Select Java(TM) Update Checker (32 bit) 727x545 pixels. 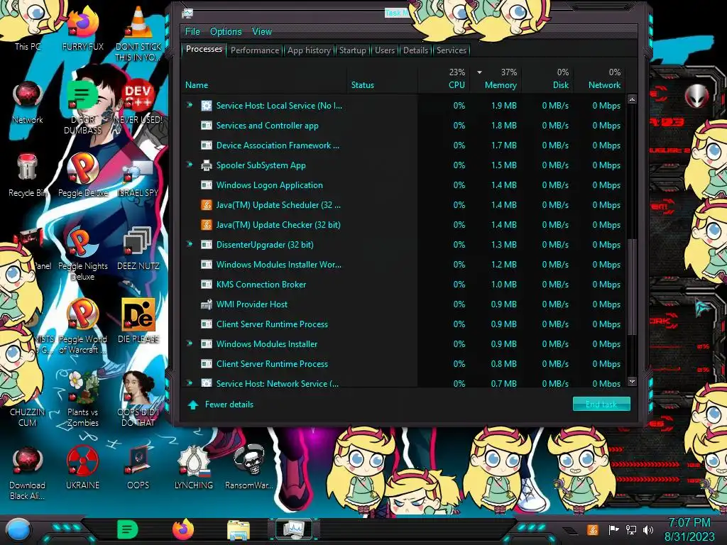[x=403, y=225]
